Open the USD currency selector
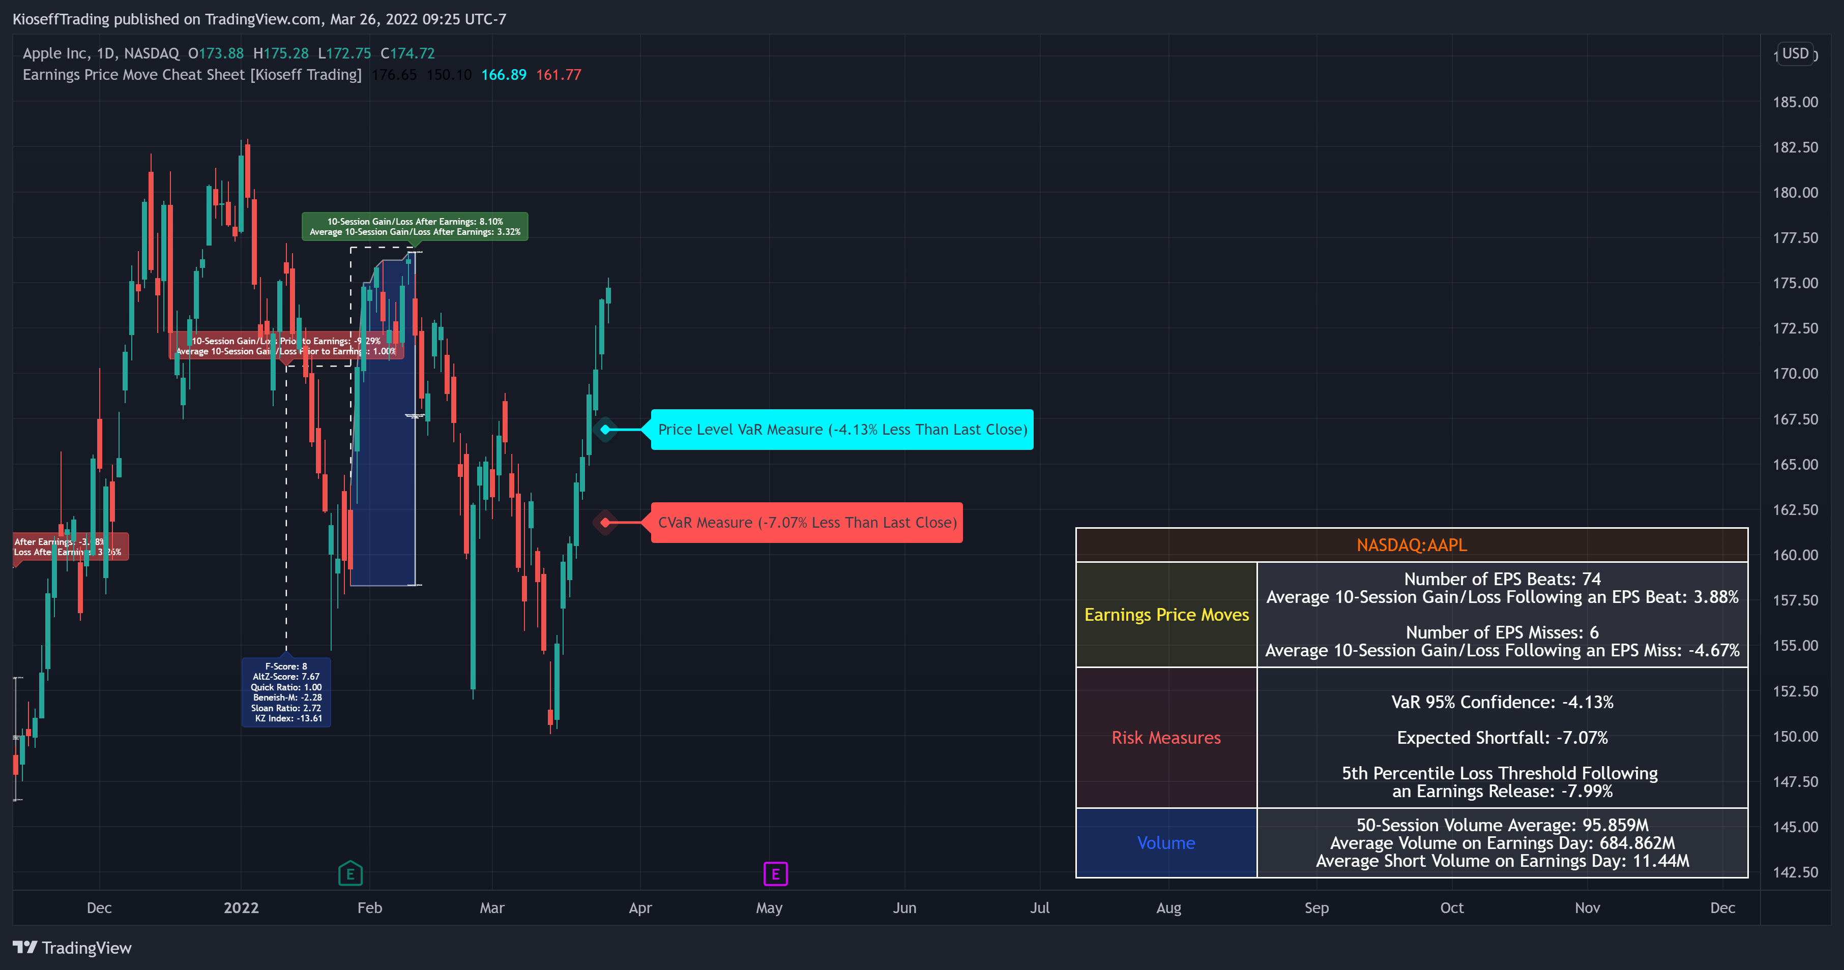 (x=1795, y=54)
